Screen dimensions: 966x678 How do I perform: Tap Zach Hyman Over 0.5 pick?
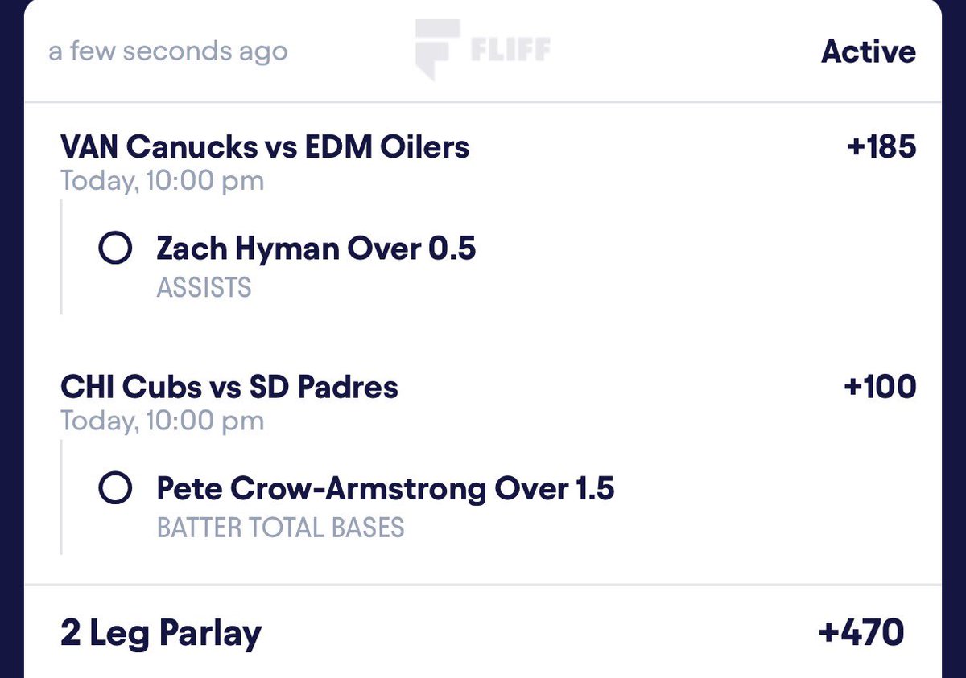316,249
